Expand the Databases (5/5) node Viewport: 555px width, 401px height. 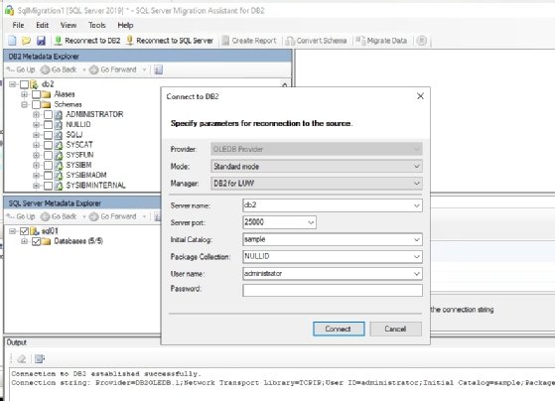pyautogui.click(x=24, y=241)
